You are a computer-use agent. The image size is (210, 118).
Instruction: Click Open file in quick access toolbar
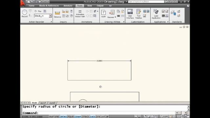coord(32,2)
